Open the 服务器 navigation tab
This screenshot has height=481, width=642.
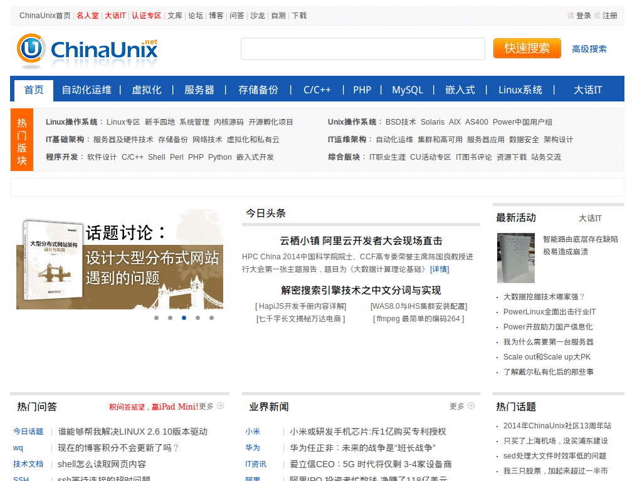(199, 90)
